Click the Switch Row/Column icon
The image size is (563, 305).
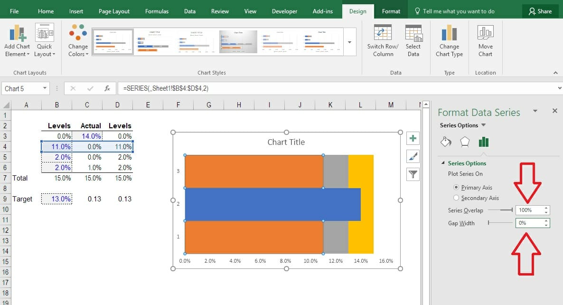(383, 33)
